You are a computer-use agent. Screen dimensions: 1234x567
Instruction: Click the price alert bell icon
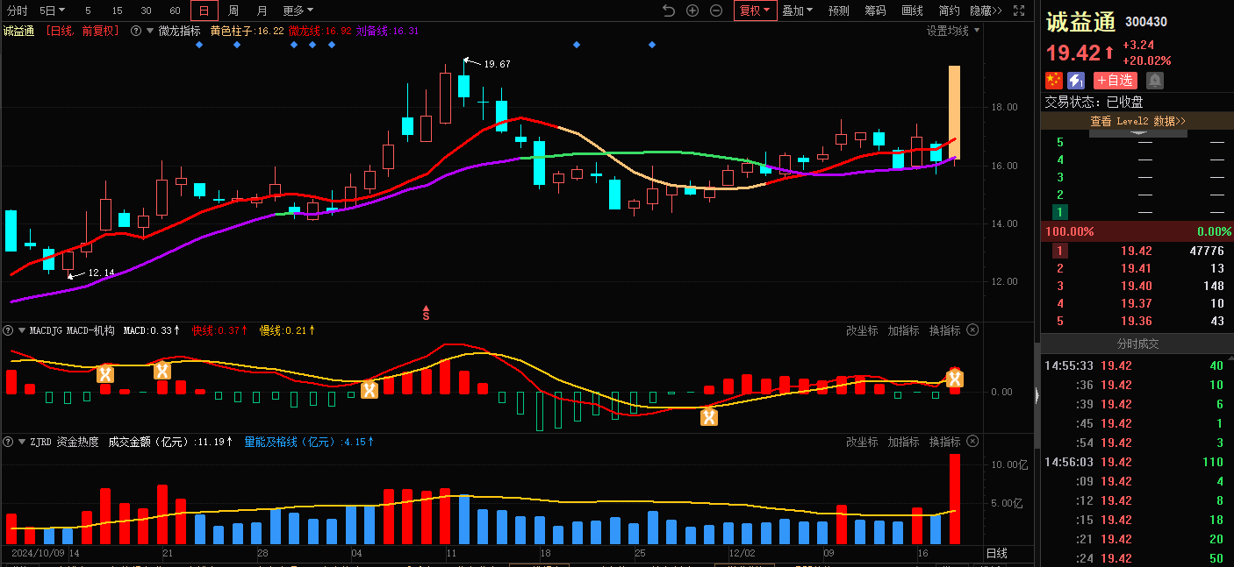coord(1155,81)
